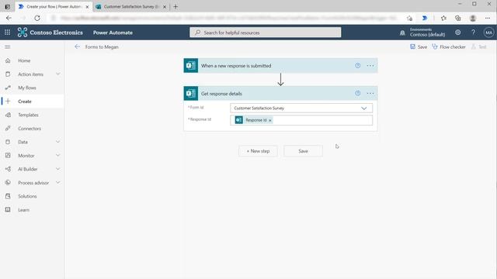497x279 pixels.
Task: Open the Form Id dropdown
Action: 301,108
